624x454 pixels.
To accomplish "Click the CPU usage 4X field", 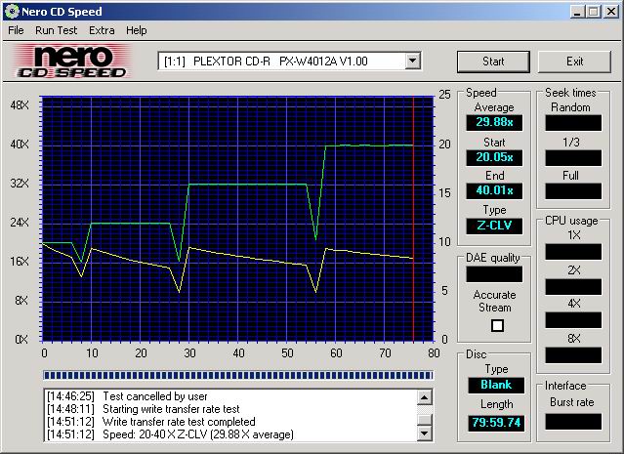I will [x=573, y=320].
